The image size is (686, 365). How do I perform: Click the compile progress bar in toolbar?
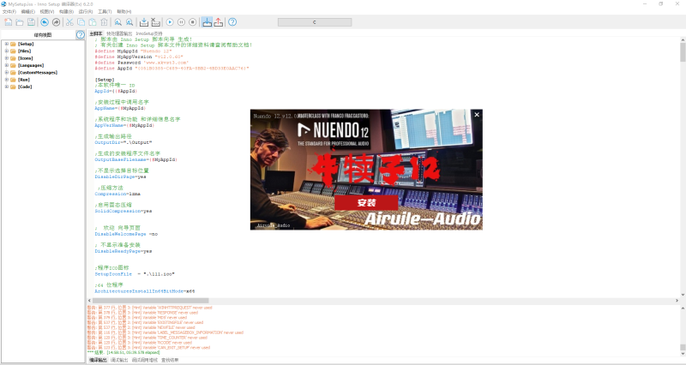point(315,22)
